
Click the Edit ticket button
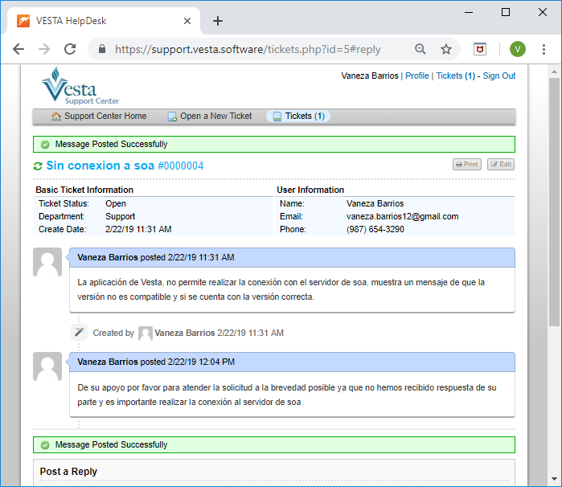coord(500,165)
